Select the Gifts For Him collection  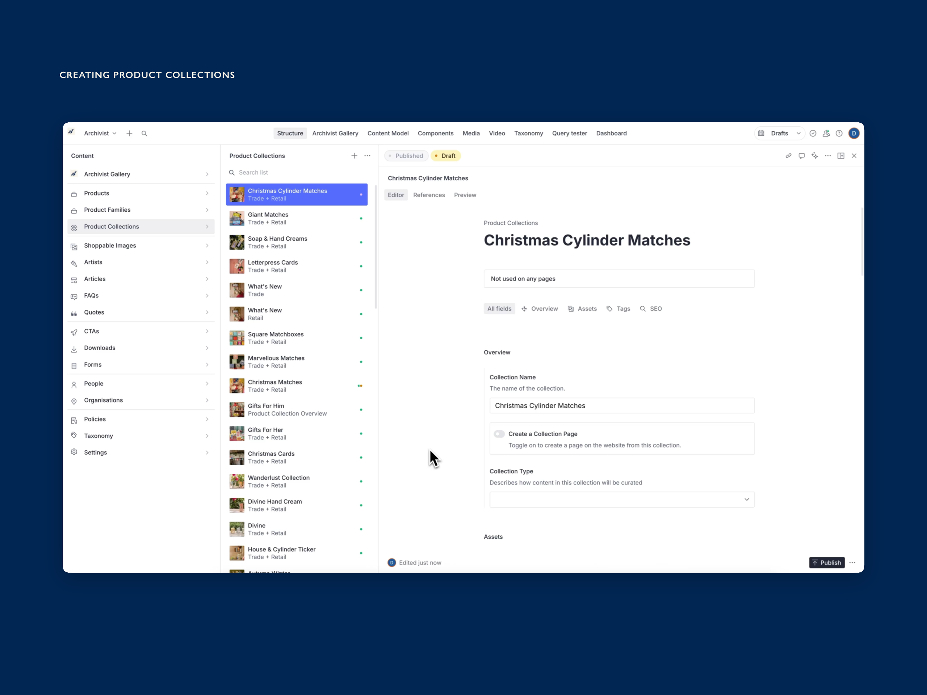297,410
